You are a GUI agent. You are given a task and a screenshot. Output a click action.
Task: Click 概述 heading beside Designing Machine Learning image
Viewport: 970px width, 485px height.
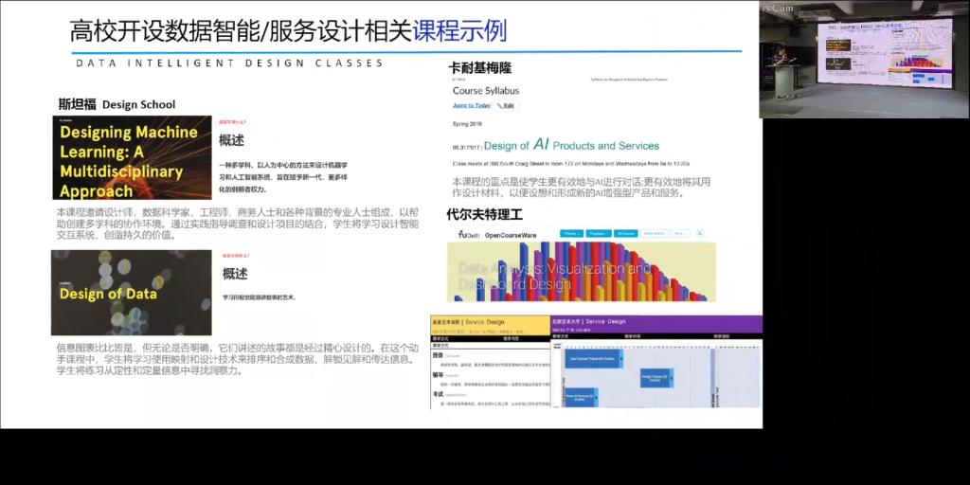tap(231, 140)
